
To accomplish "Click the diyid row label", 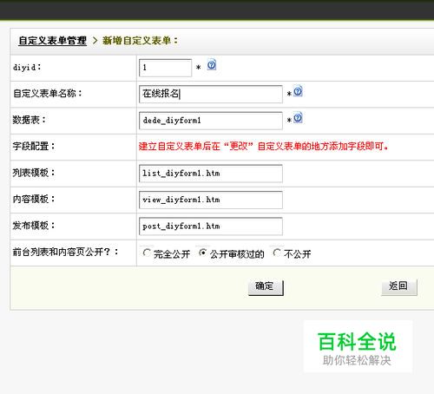I will [27, 68].
